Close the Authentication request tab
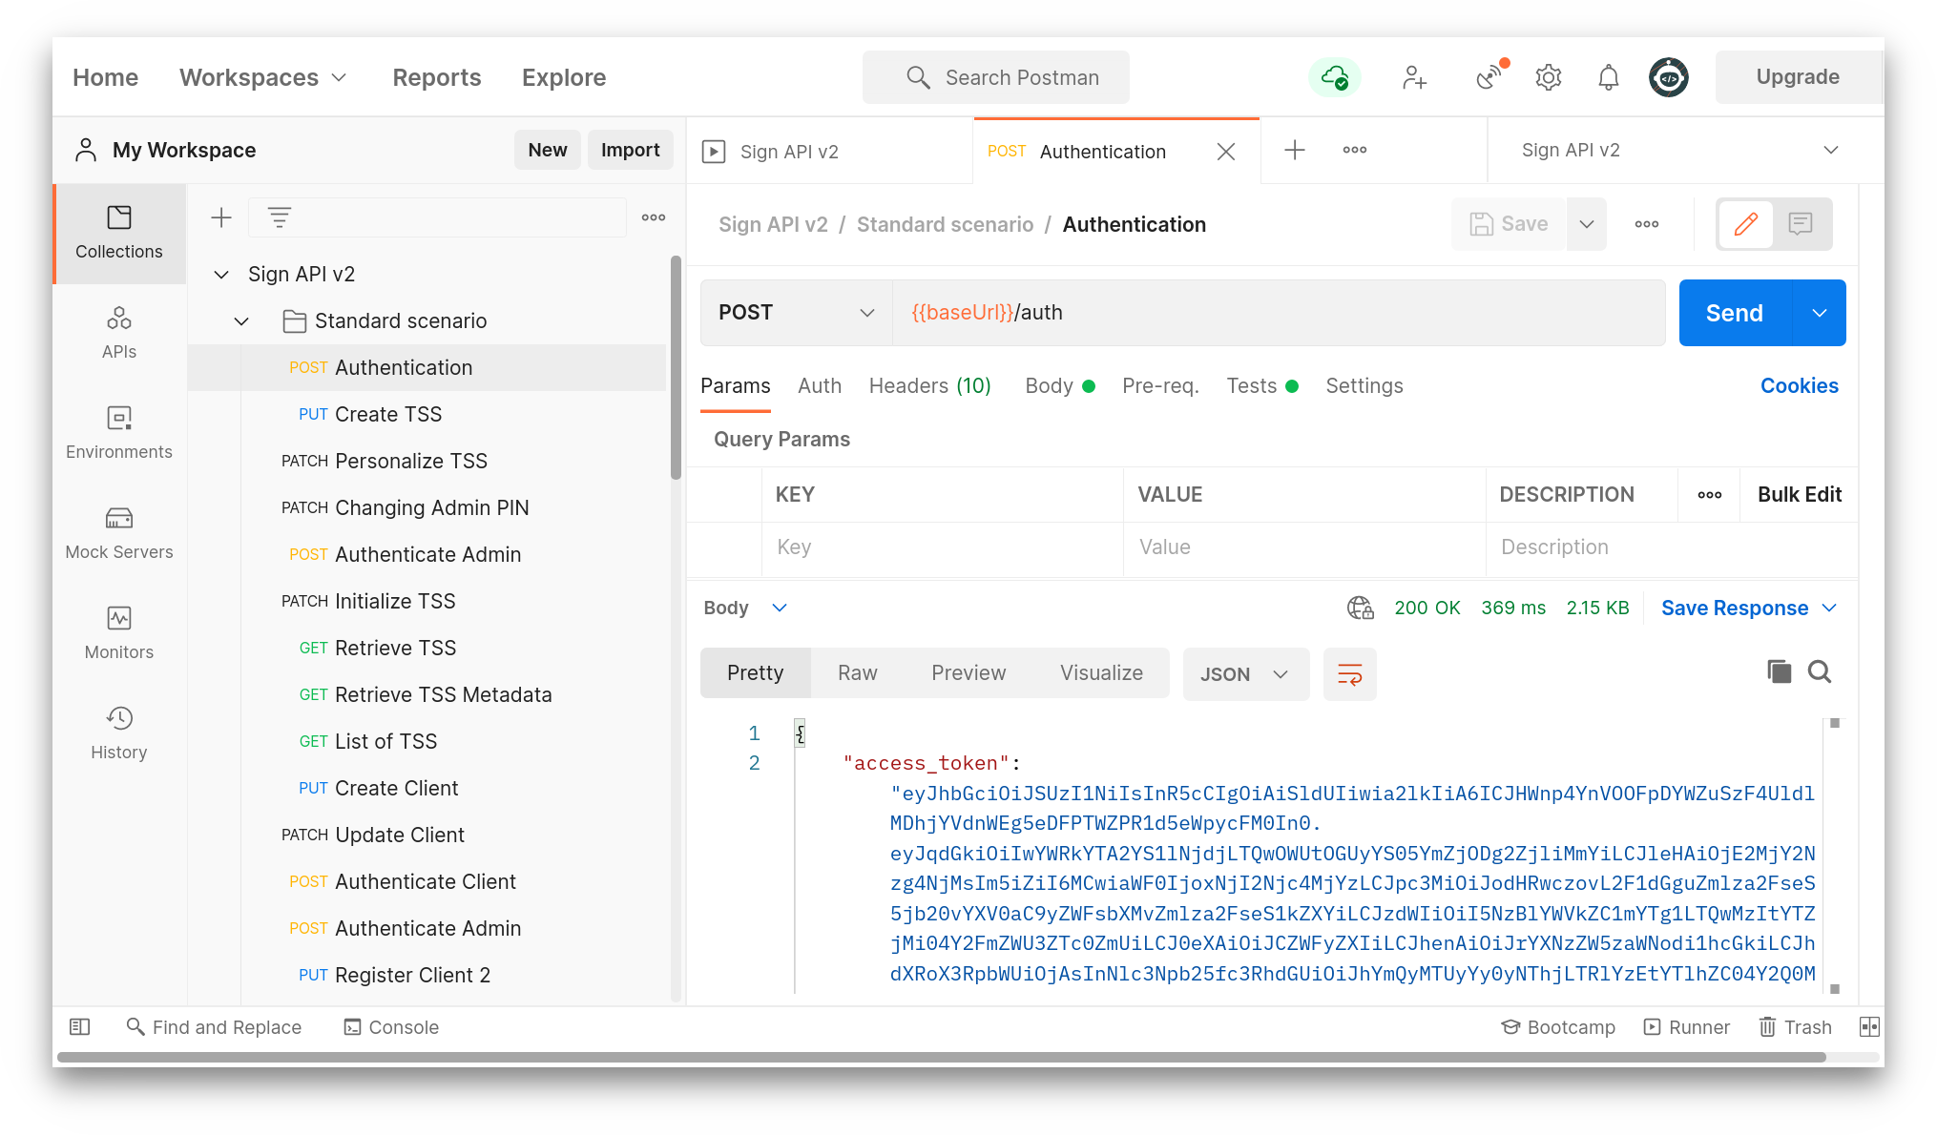The width and height of the screenshot is (1937, 1135). [x=1226, y=152]
